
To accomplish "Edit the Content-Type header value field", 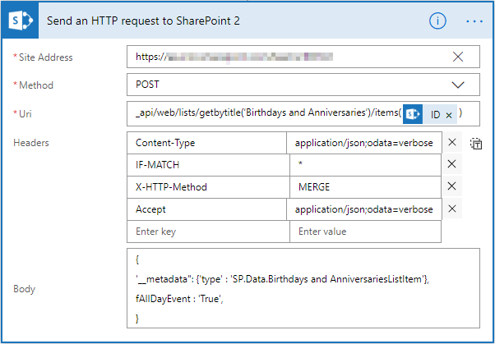I will [364, 143].
